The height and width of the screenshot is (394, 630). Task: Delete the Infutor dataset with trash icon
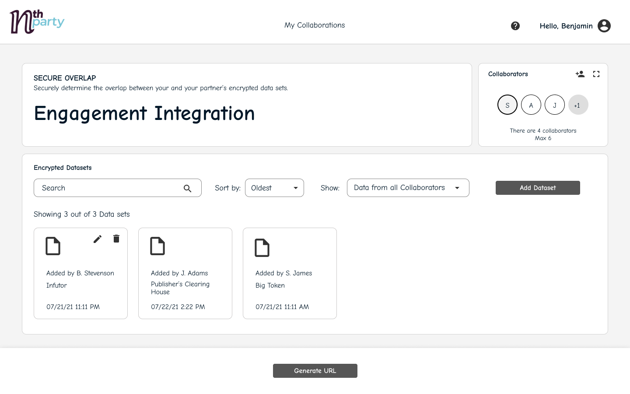click(x=116, y=239)
